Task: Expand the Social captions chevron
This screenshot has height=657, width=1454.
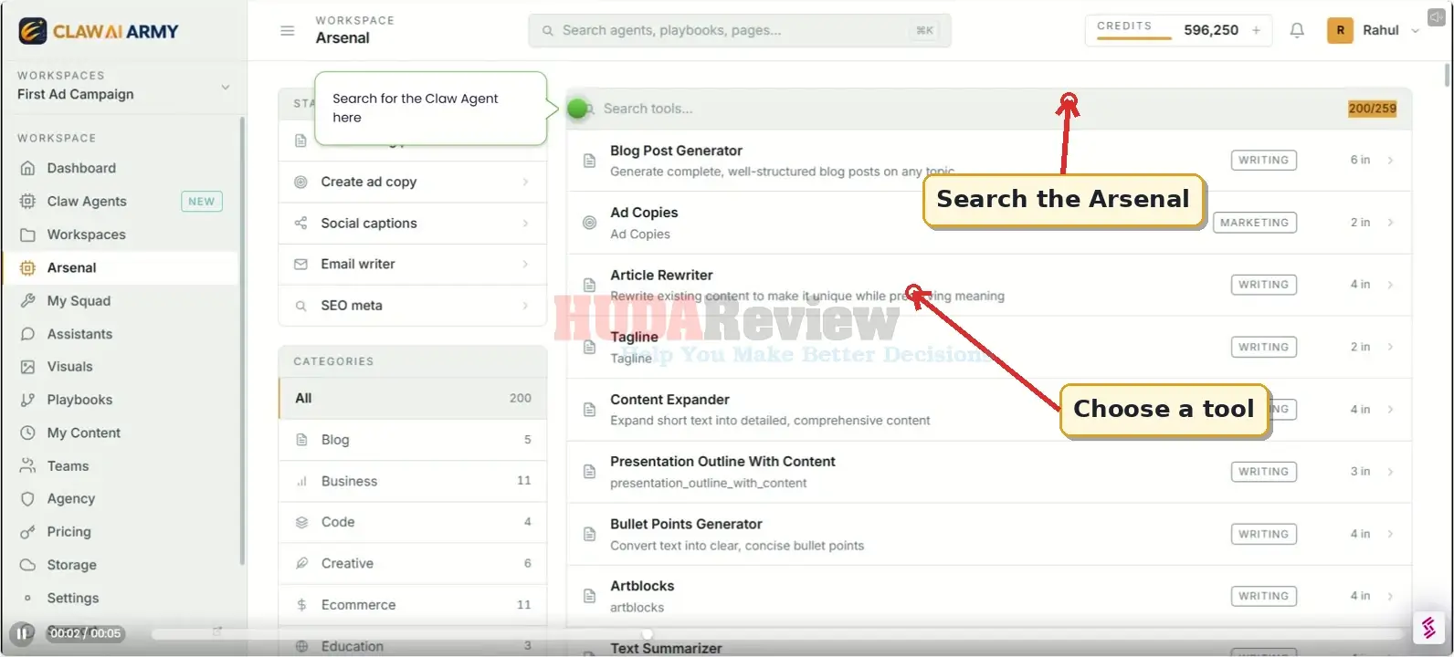Action: coord(525,224)
